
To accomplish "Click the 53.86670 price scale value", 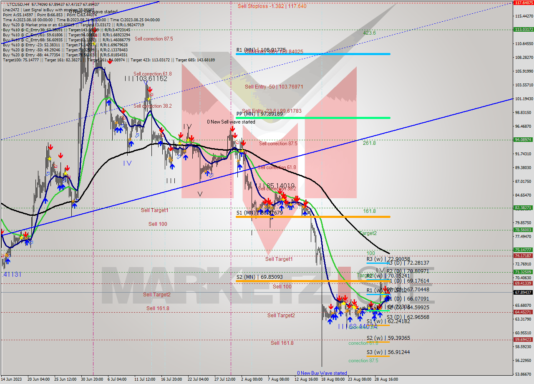I will 523,374.
